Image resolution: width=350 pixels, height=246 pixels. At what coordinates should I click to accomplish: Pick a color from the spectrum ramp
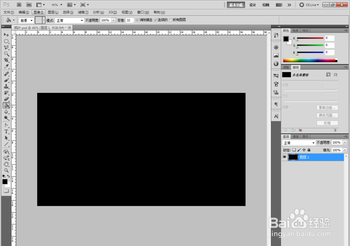point(310,60)
